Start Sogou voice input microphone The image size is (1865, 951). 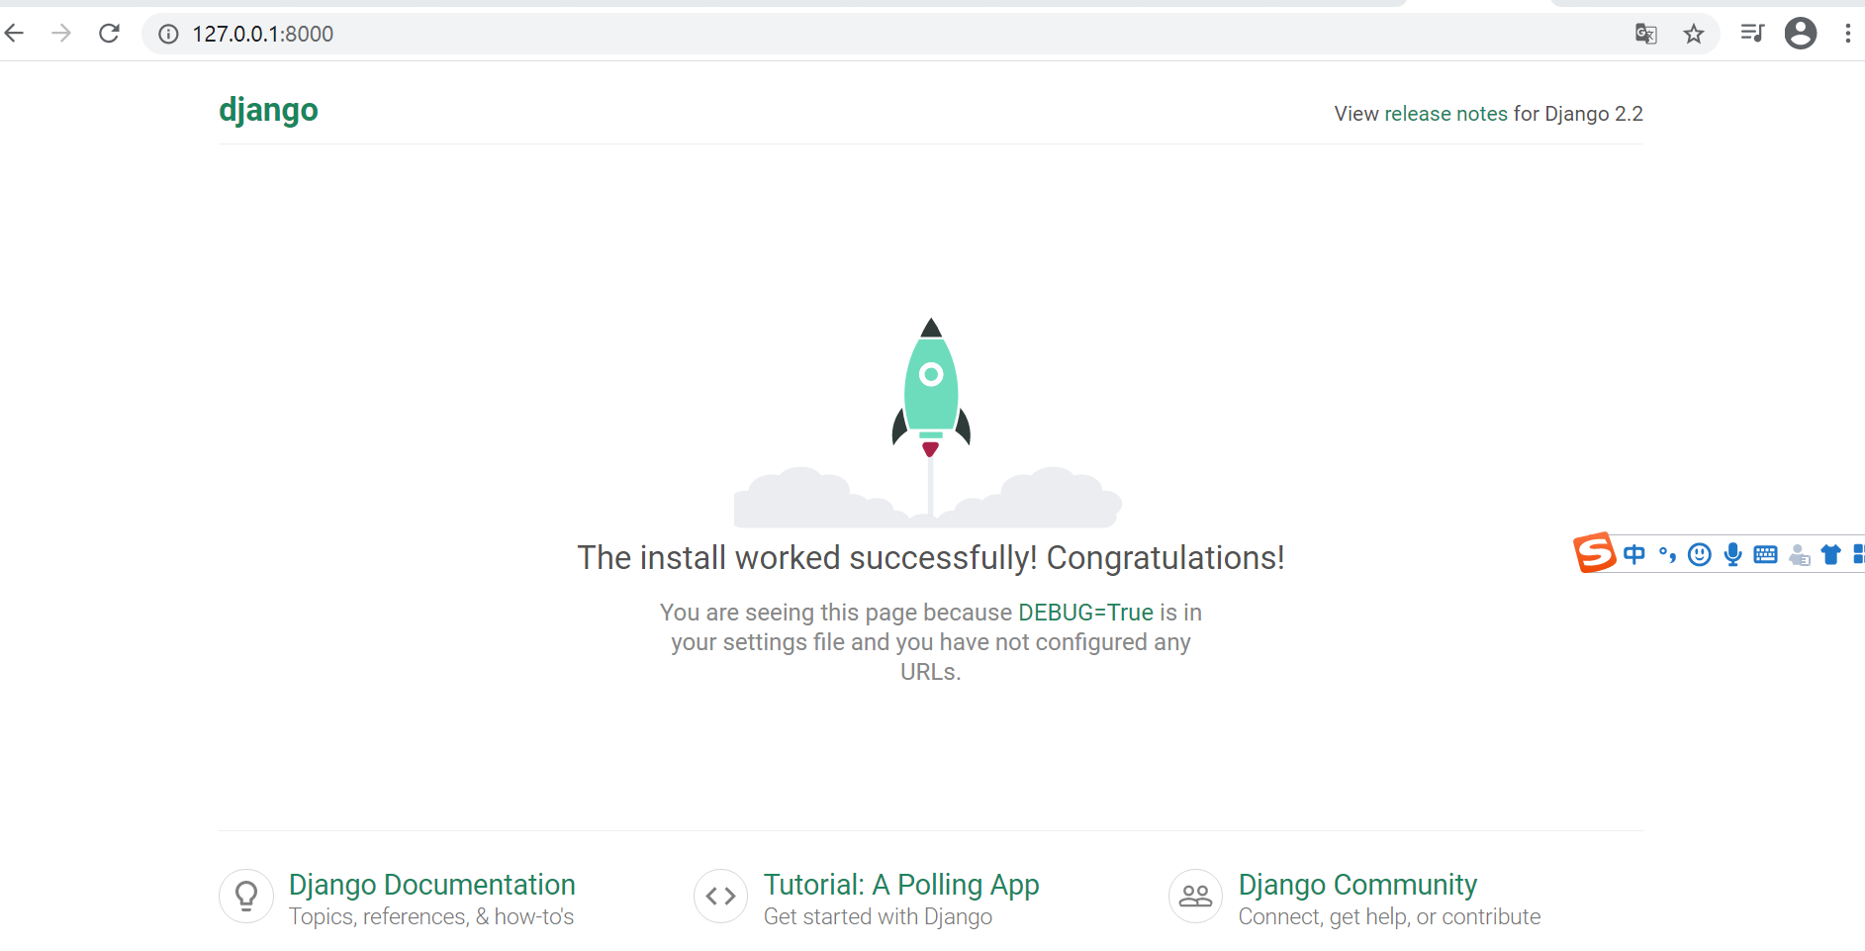pyautogui.click(x=1732, y=554)
